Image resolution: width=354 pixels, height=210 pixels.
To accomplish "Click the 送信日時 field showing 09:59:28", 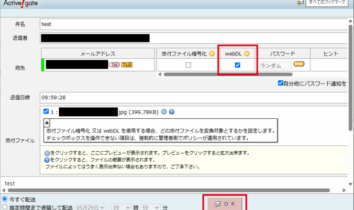I will [193, 97].
